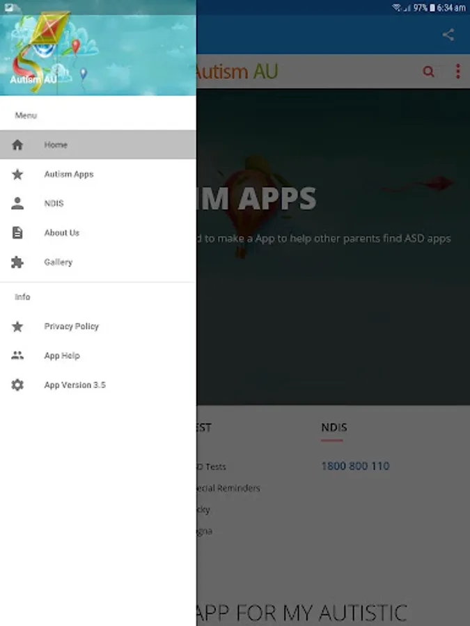Screen dimensions: 470x626
Task: Click the 'Info' section label
Action: point(22,296)
